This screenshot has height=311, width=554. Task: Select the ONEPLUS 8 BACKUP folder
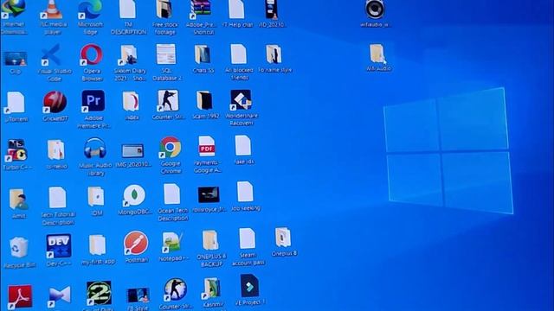click(x=210, y=241)
